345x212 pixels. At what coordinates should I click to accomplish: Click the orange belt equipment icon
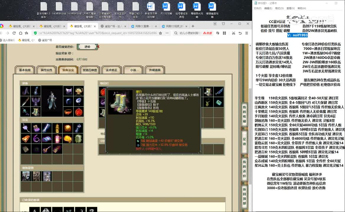pyautogui.click(x=68, y=112)
